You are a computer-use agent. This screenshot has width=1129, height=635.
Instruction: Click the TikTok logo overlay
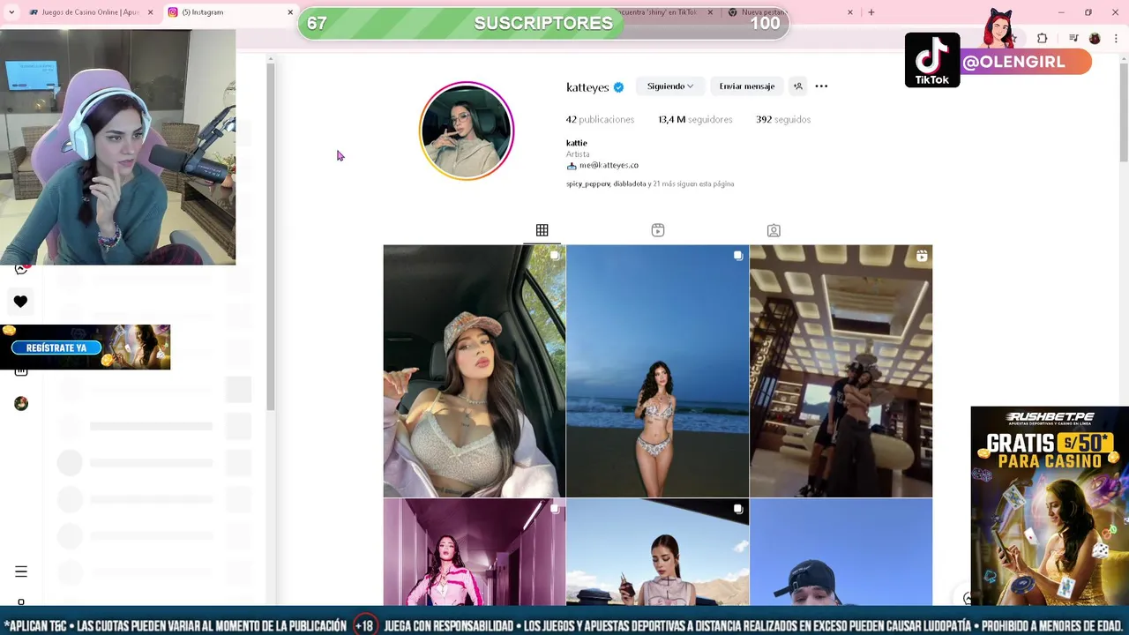[x=932, y=60]
